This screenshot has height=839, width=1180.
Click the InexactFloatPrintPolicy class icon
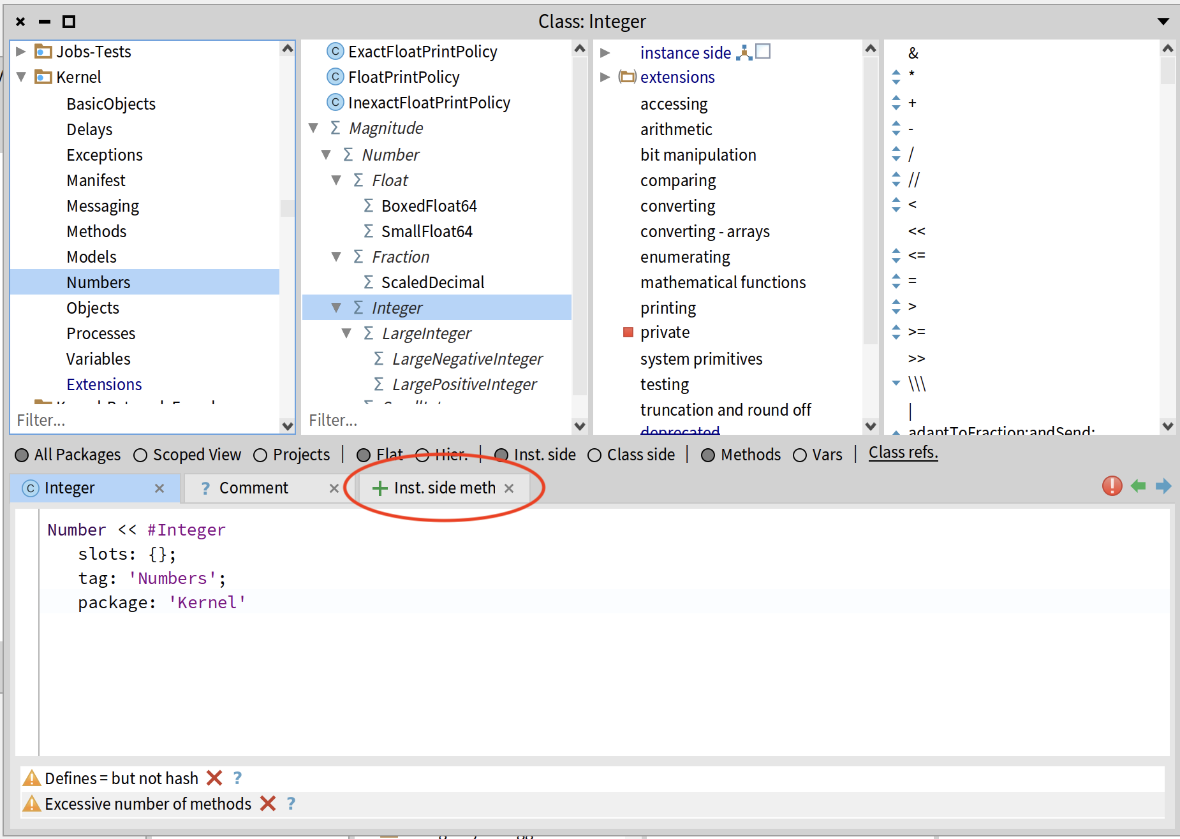point(335,103)
